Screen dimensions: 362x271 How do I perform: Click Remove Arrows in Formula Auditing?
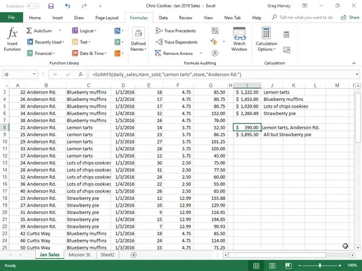(175, 54)
